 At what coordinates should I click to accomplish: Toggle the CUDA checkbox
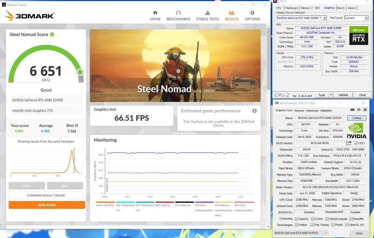pos(313,219)
